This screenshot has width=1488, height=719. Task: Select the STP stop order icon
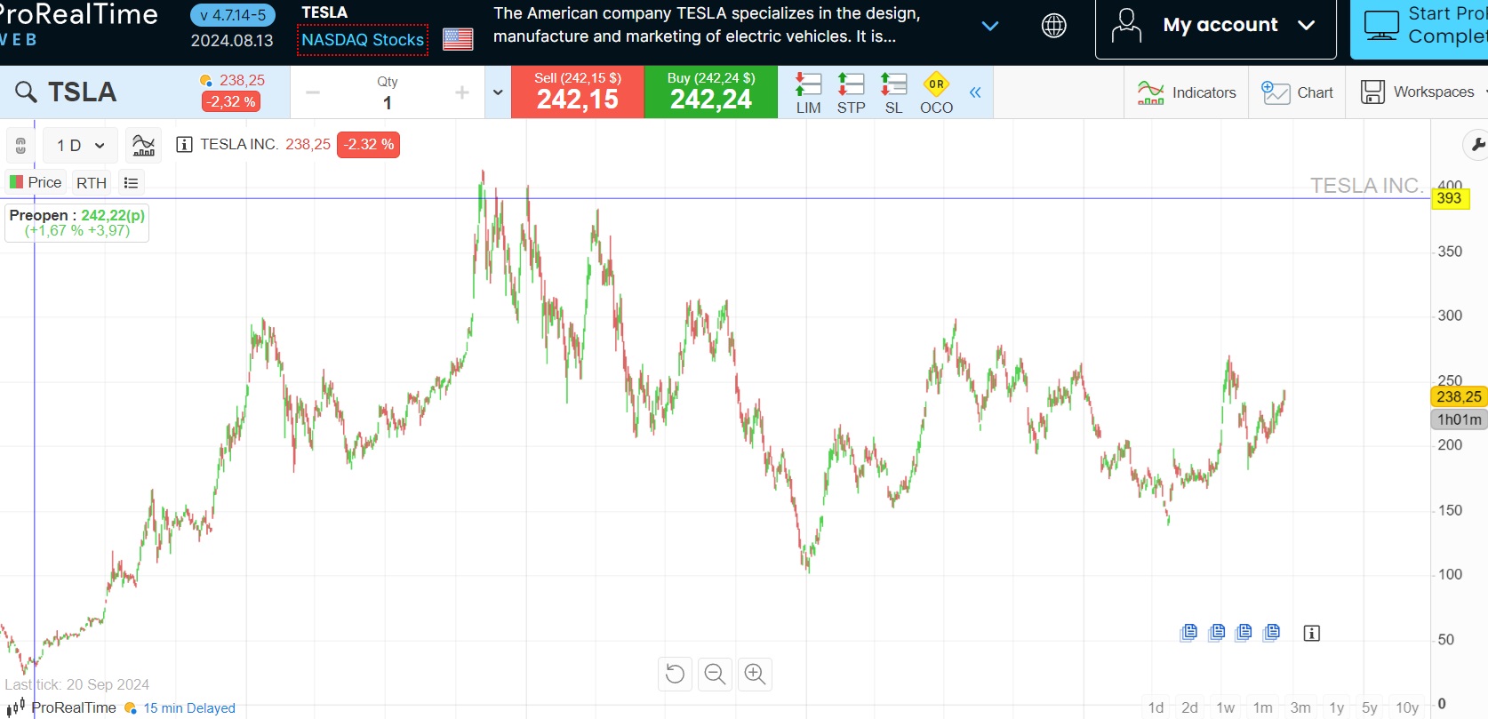[x=851, y=92]
